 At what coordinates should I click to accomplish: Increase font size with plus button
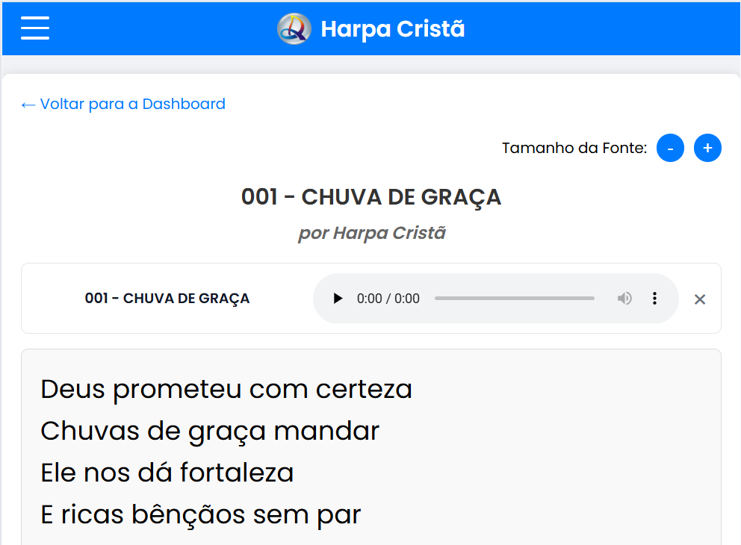(707, 148)
